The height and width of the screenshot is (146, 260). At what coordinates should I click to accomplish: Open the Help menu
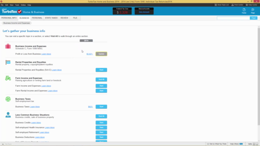coord(29,5)
